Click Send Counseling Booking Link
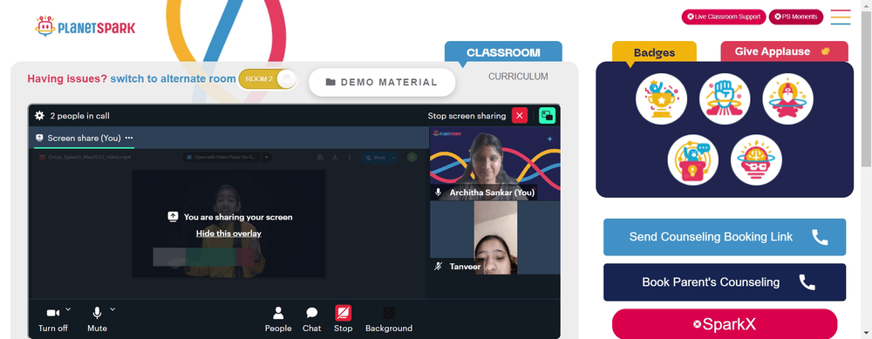Screen dimensions: 872x339 [x=725, y=237]
